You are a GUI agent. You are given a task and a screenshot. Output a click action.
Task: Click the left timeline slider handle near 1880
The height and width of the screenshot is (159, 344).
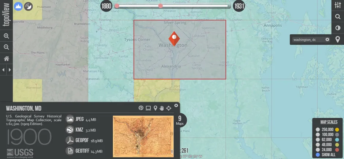pos(117,6)
